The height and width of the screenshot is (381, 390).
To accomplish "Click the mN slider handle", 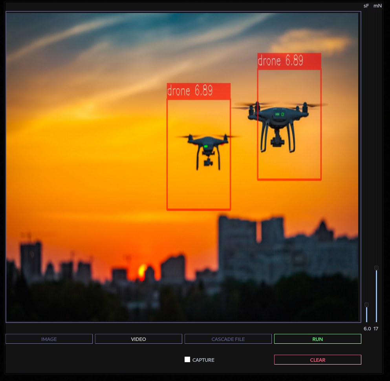I will tap(376, 268).
